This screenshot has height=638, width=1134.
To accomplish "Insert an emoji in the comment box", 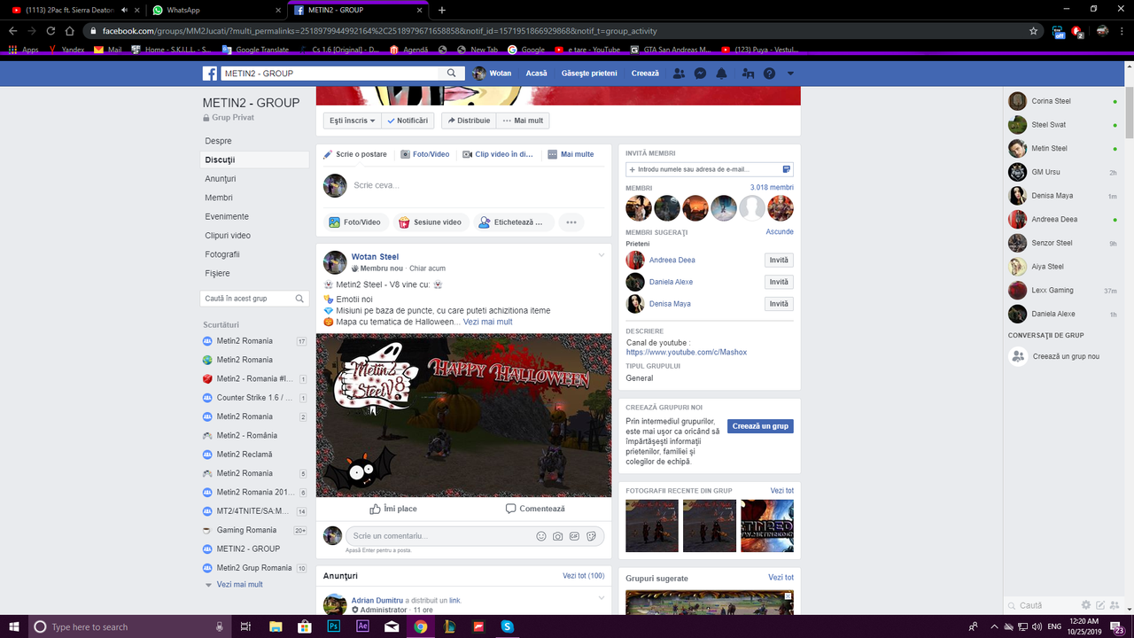I will [x=540, y=536].
